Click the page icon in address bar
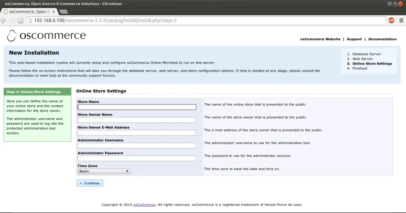 tap(30, 21)
